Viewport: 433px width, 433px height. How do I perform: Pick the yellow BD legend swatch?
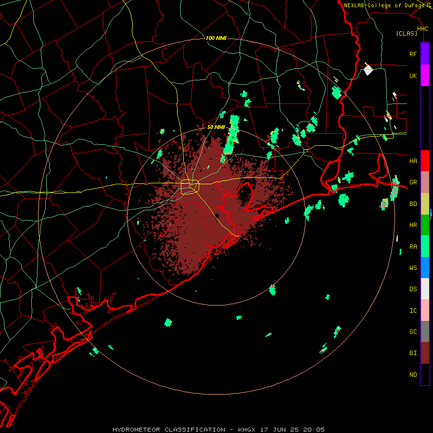(425, 204)
